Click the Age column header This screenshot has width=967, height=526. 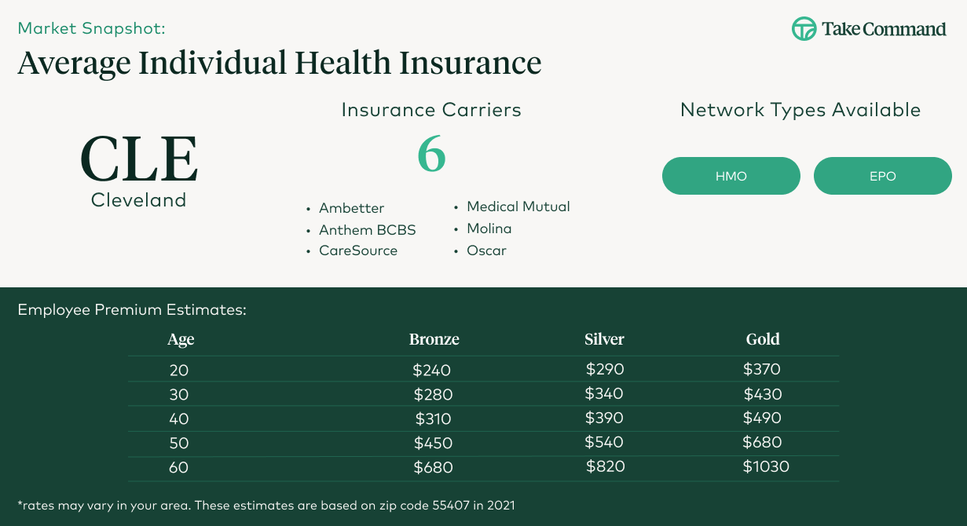(x=181, y=339)
